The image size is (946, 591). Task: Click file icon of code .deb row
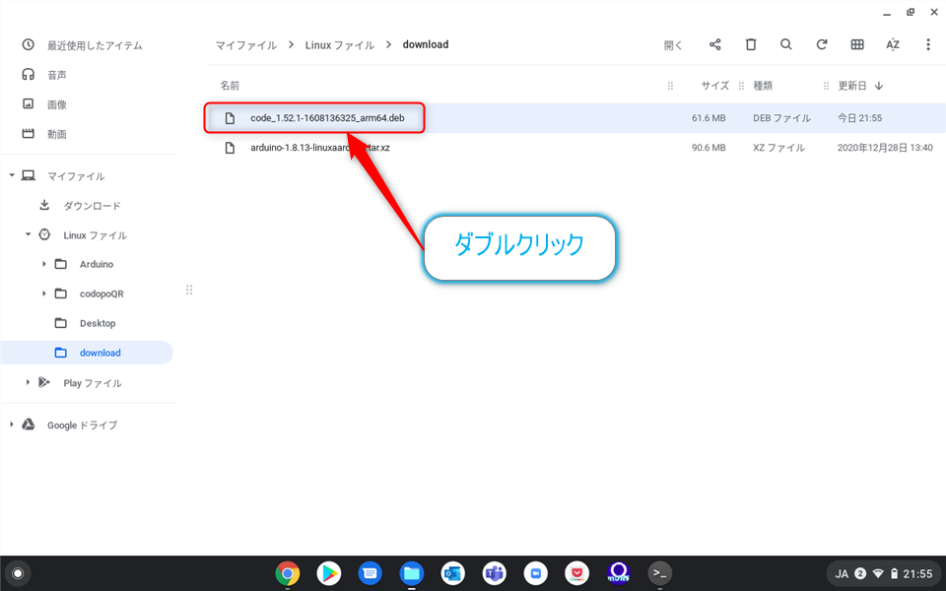click(230, 118)
